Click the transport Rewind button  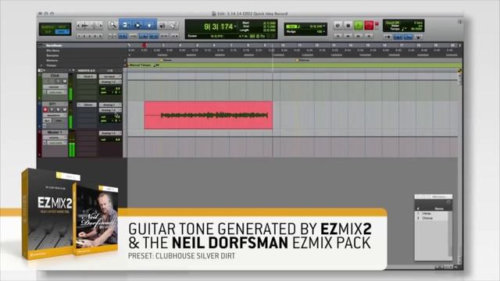(348, 36)
